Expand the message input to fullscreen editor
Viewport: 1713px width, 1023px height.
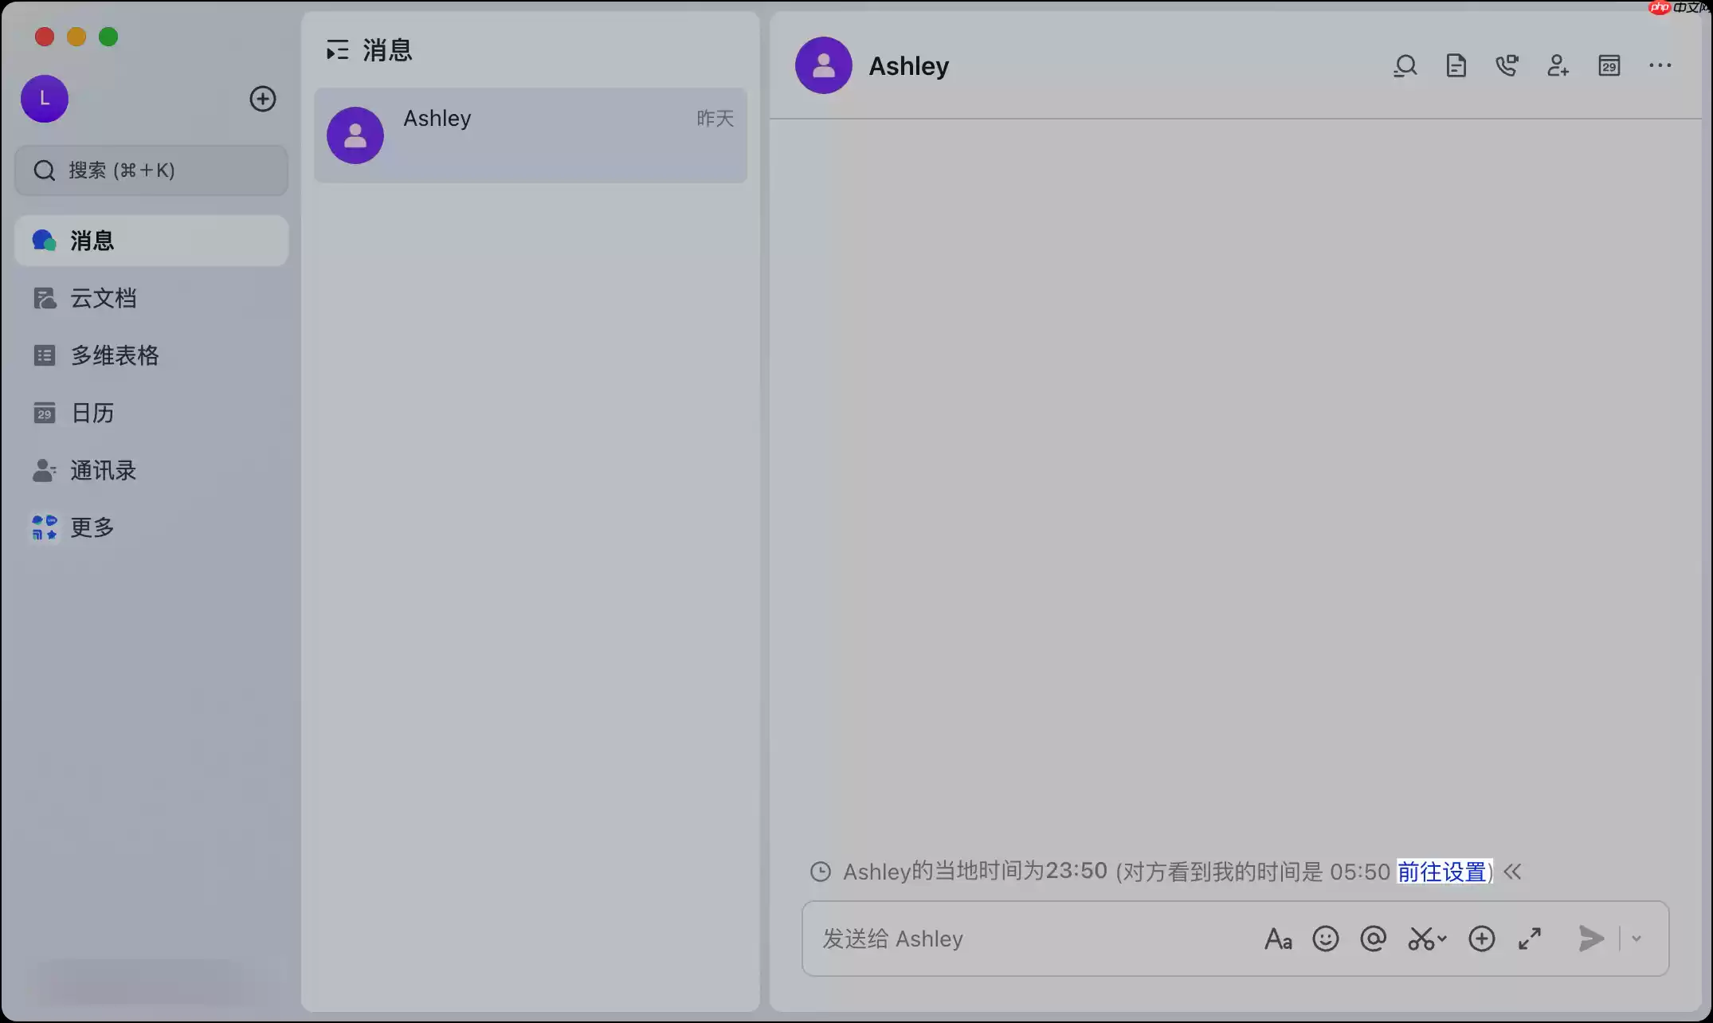click(1529, 939)
